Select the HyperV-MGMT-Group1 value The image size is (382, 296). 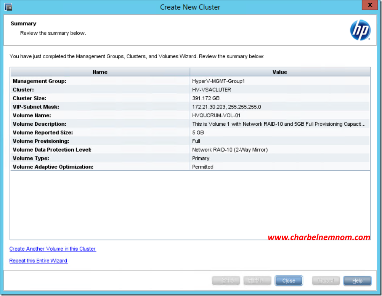[x=218, y=81]
